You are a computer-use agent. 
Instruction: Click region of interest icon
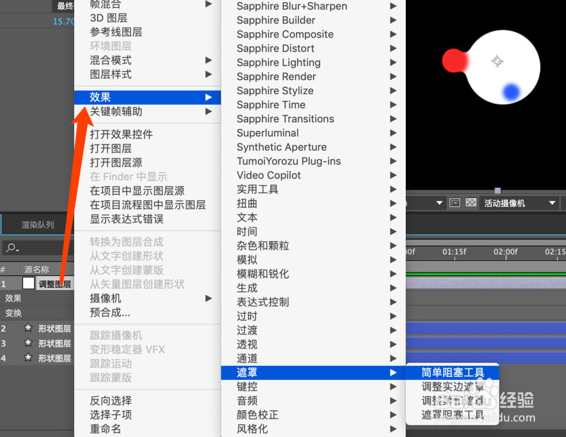coord(454,203)
